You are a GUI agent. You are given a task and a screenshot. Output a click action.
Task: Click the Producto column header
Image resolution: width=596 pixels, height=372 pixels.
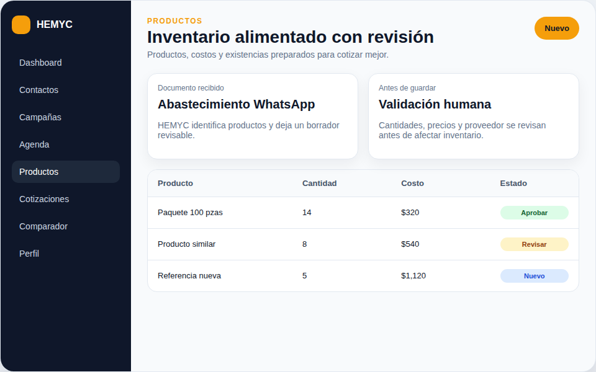coord(175,184)
